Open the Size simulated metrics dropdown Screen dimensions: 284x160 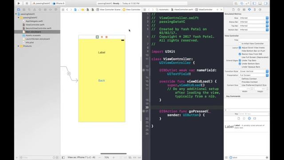pos(253,18)
